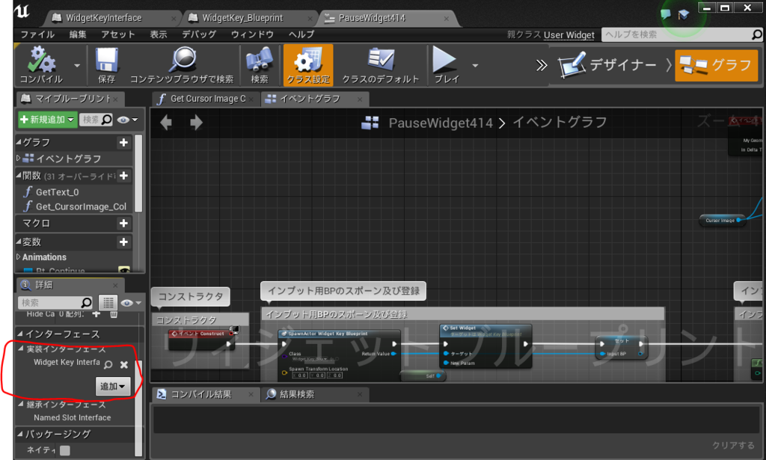Add a new function with plus icon
Viewport: 766px width, 460px height.
123,175
